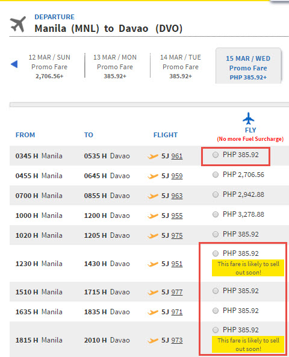Screen dimensions: 289x357
Task: Click the orange plane icon beside 5J 977
Action: (x=153, y=293)
